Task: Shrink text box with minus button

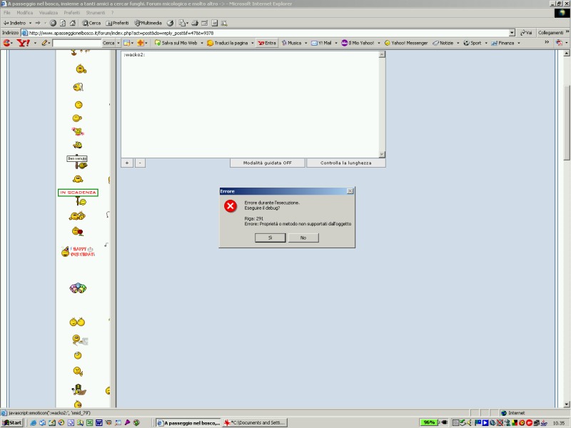Action: [140, 163]
